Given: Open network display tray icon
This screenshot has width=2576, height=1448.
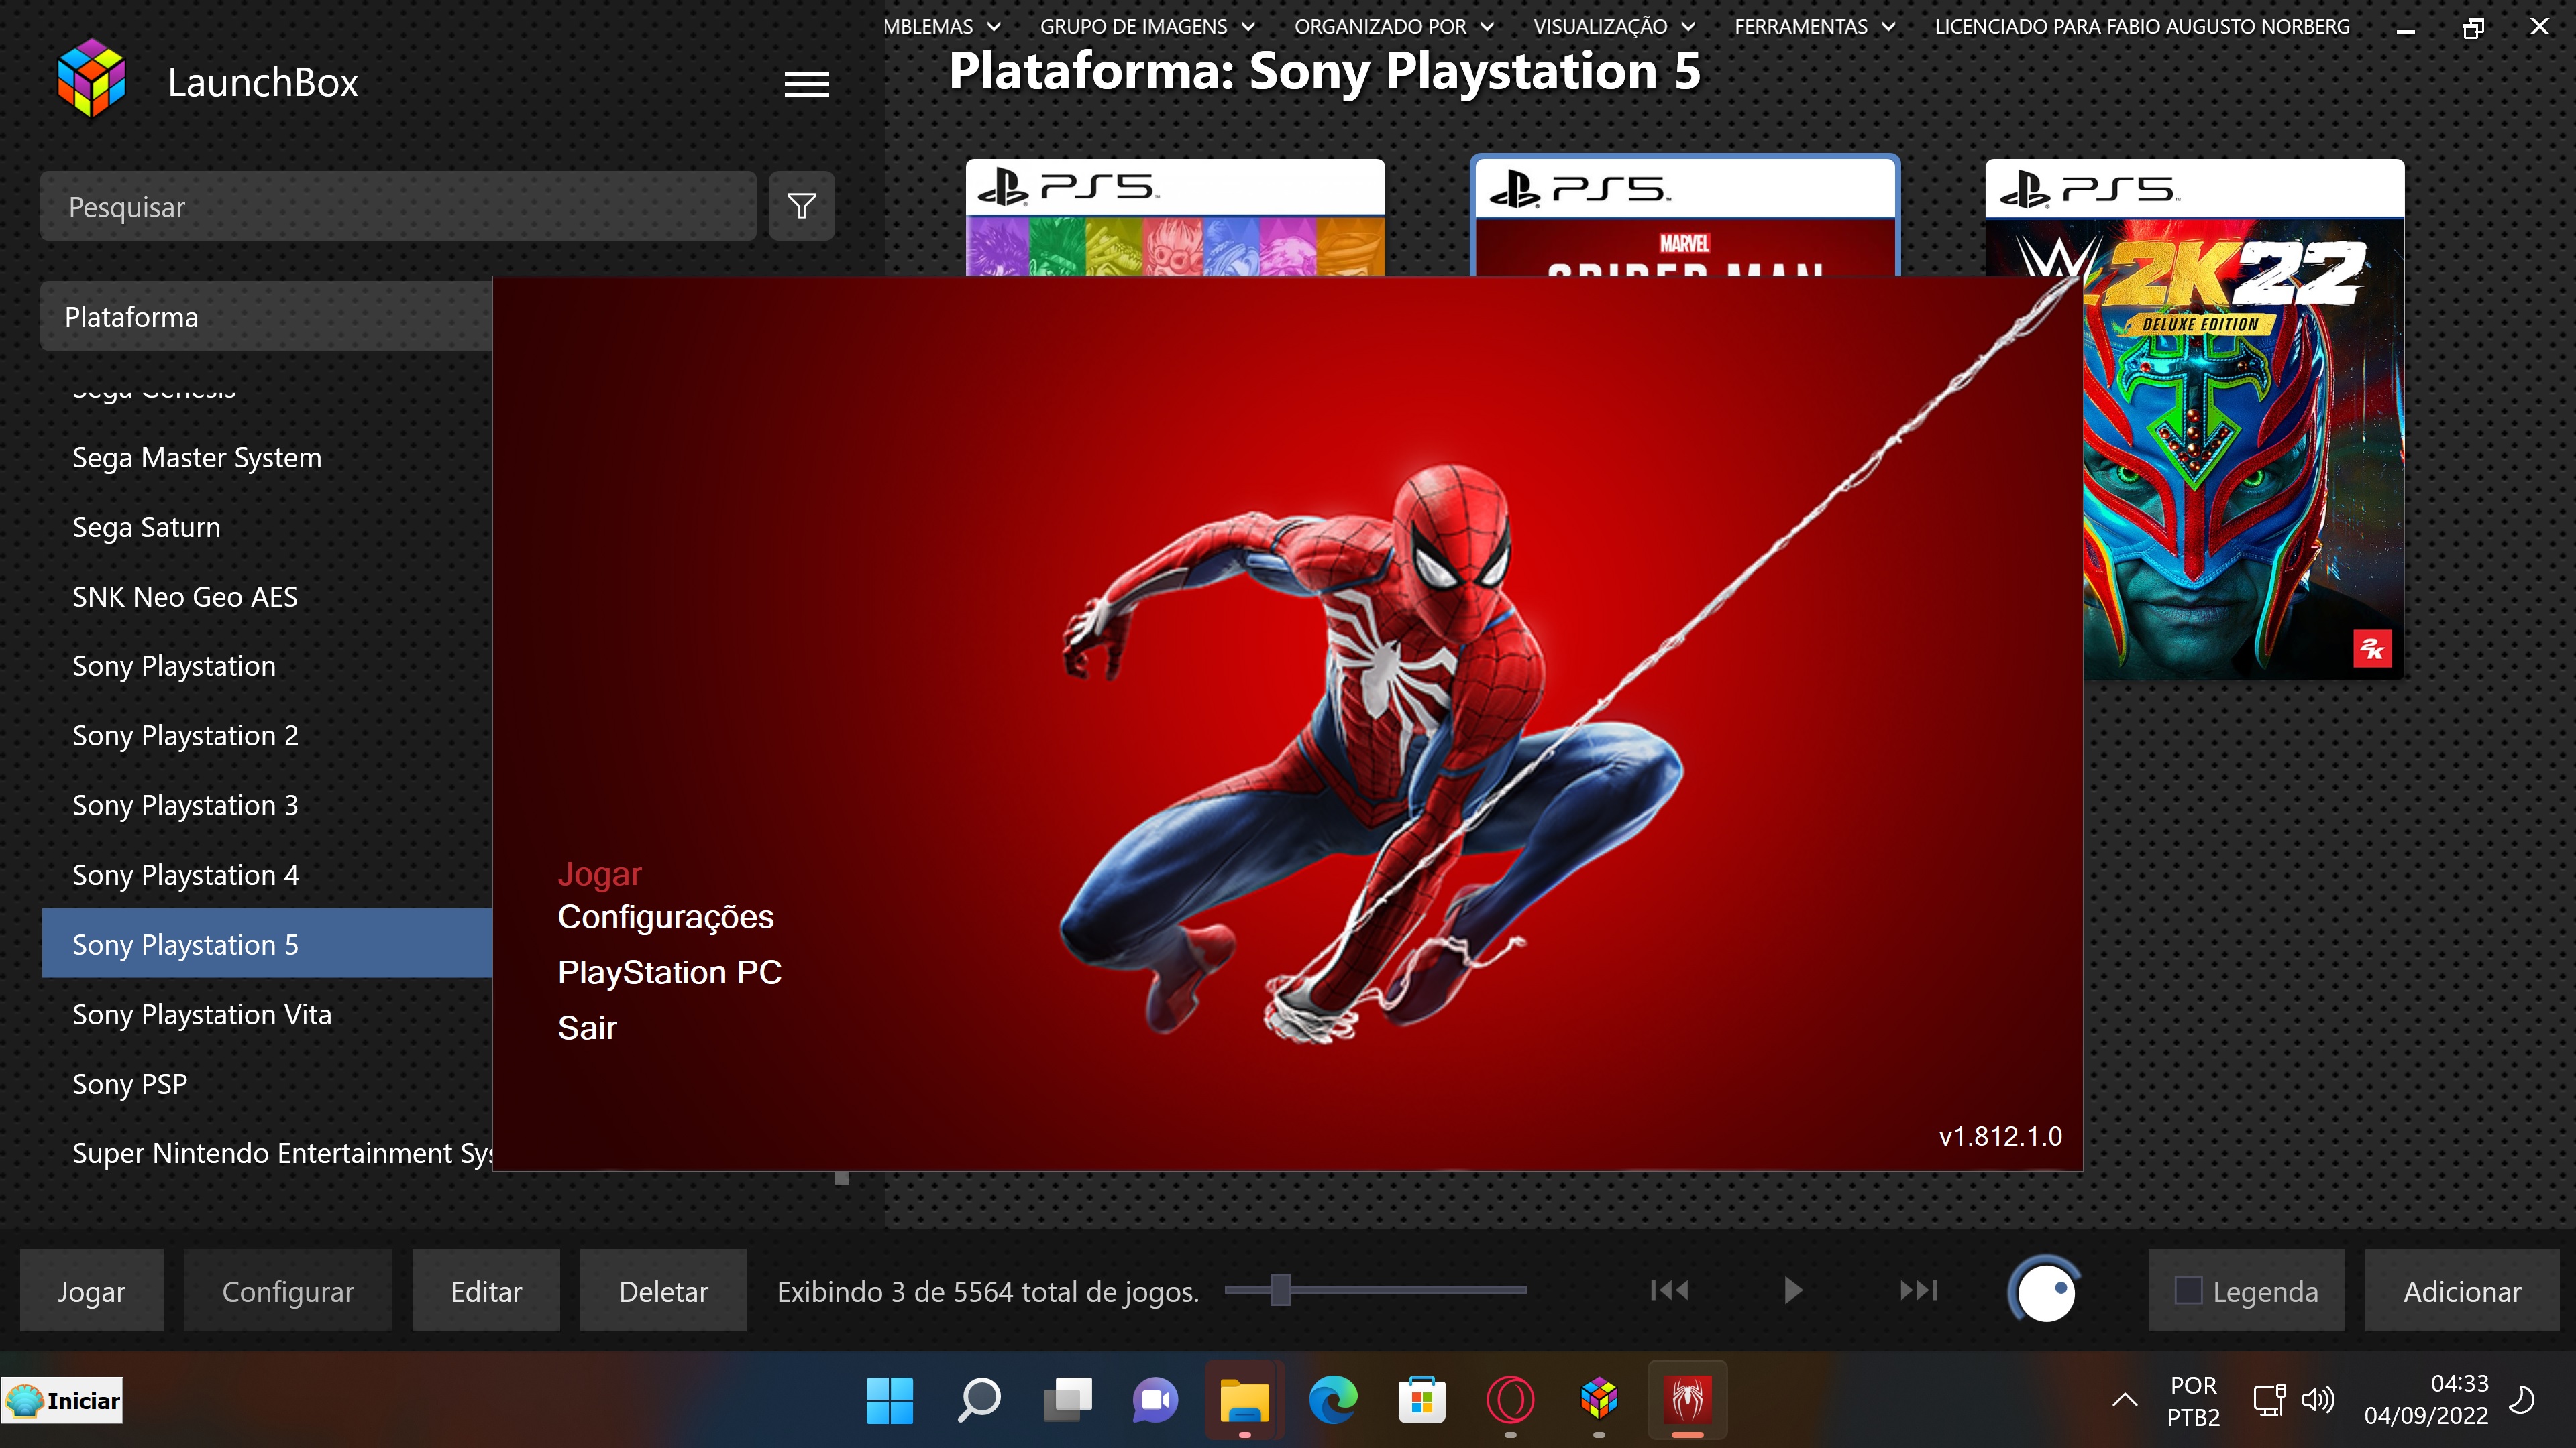Looking at the screenshot, I should (2269, 1400).
